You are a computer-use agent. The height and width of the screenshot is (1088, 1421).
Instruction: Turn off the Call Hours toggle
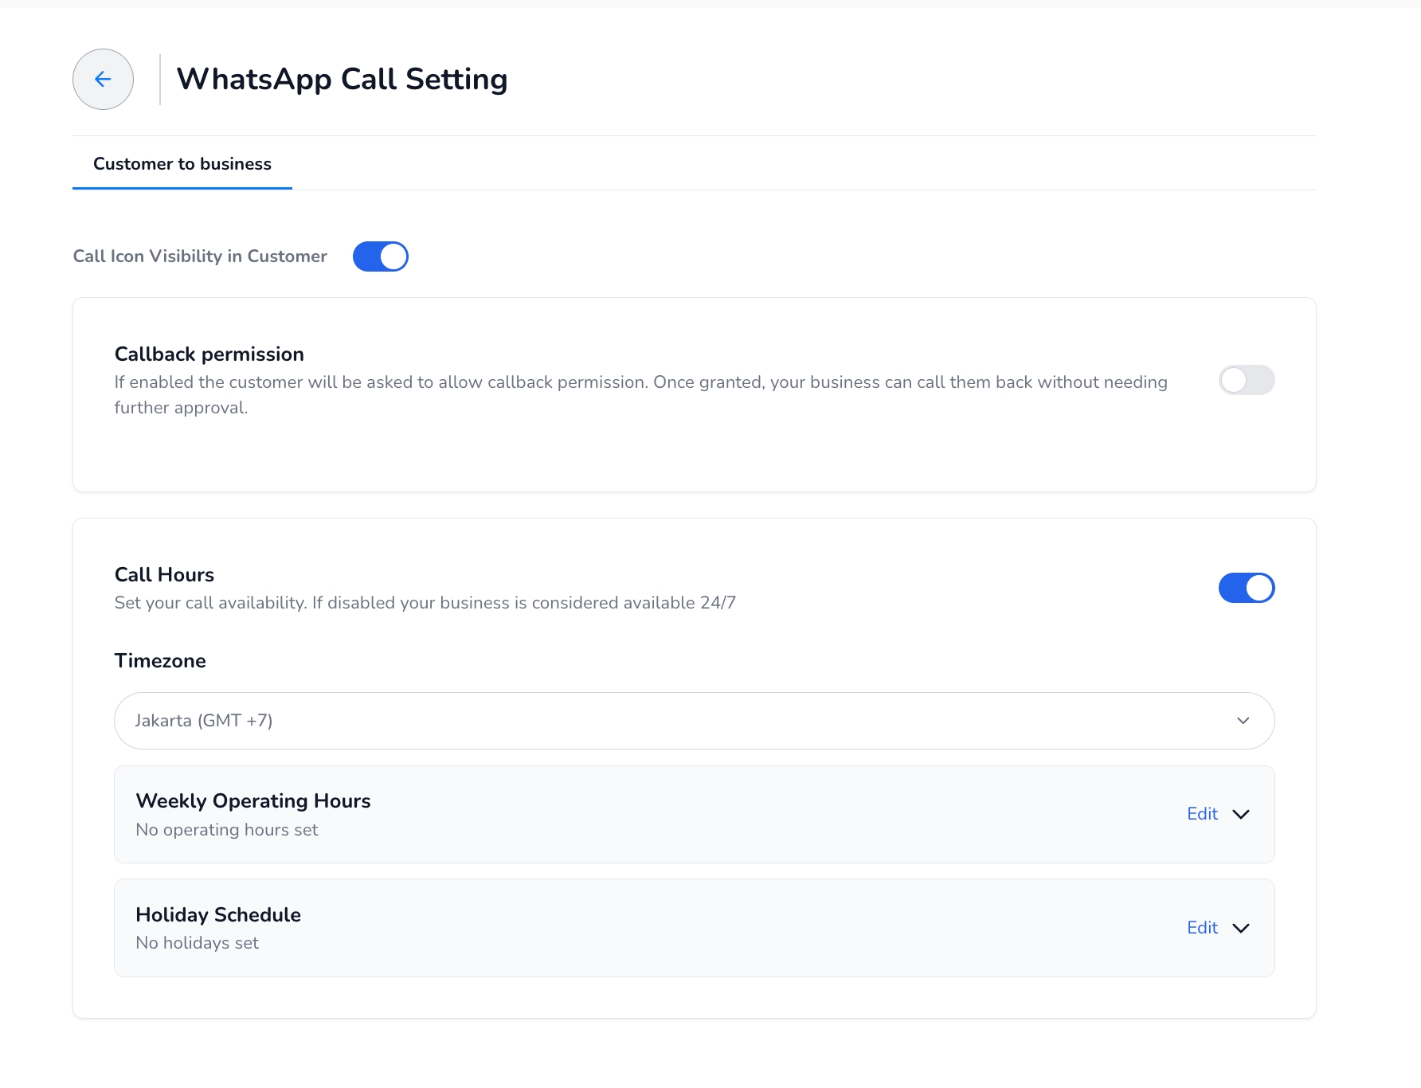click(1247, 588)
